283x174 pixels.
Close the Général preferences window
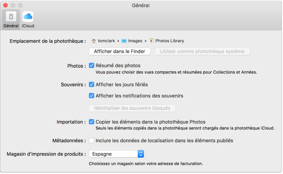[5, 5]
